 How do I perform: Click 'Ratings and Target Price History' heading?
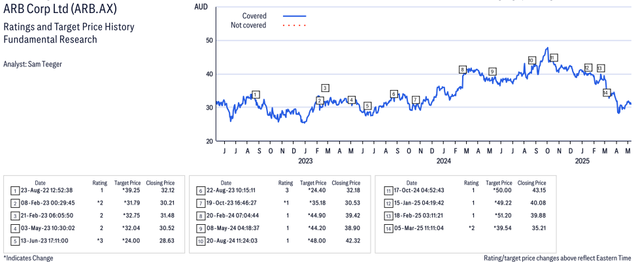(69, 27)
